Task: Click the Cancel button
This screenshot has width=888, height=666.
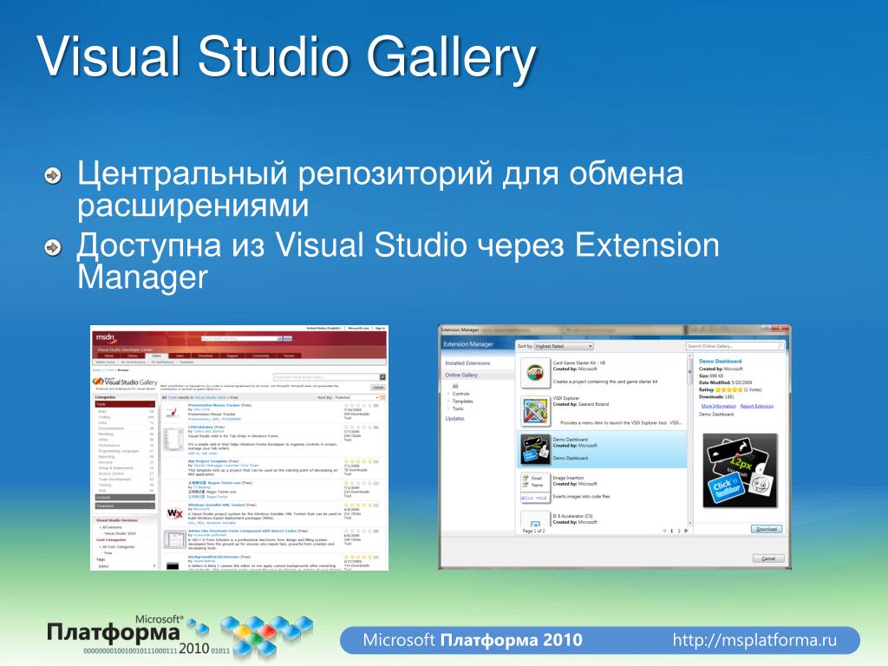Action: click(768, 558)
